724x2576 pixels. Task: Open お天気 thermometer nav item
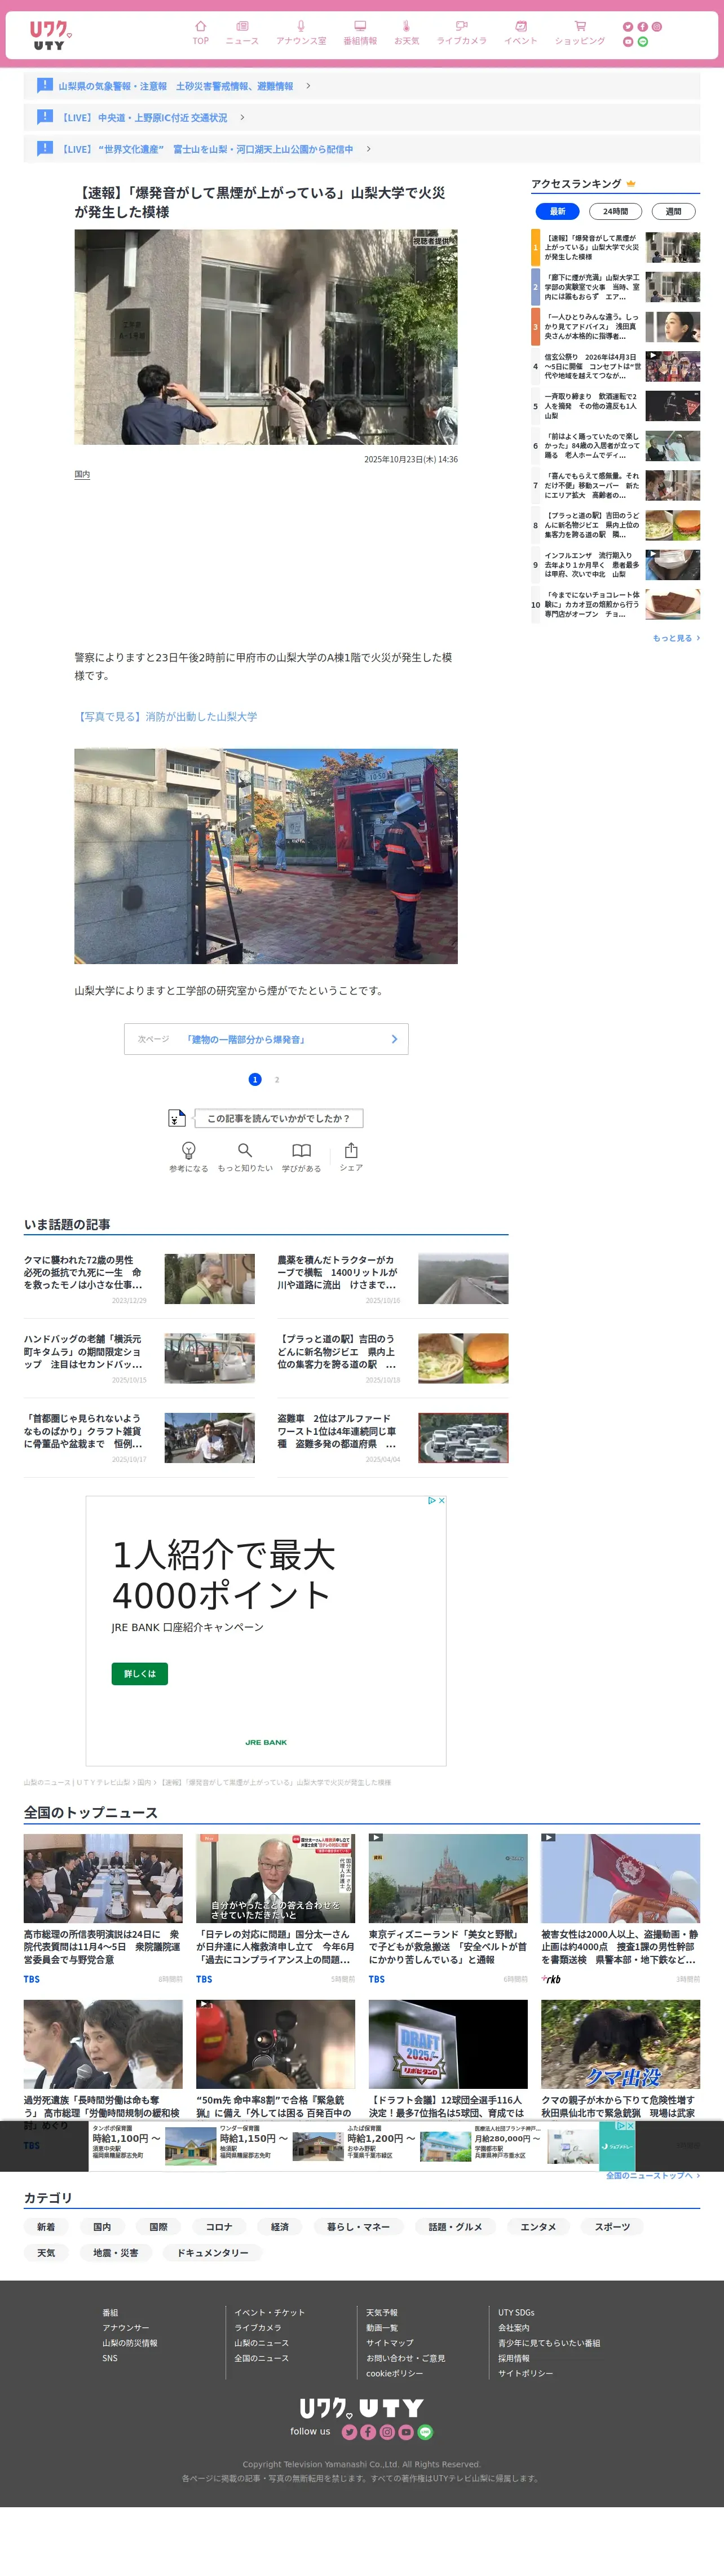click(x=406, y=33)
